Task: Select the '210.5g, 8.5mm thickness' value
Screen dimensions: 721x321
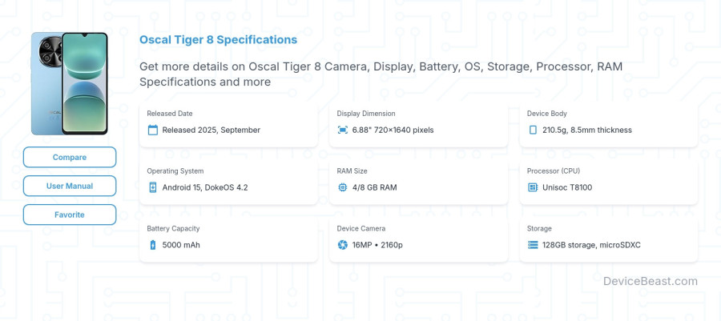Action: pyautogui.click(x=587, y=130)
